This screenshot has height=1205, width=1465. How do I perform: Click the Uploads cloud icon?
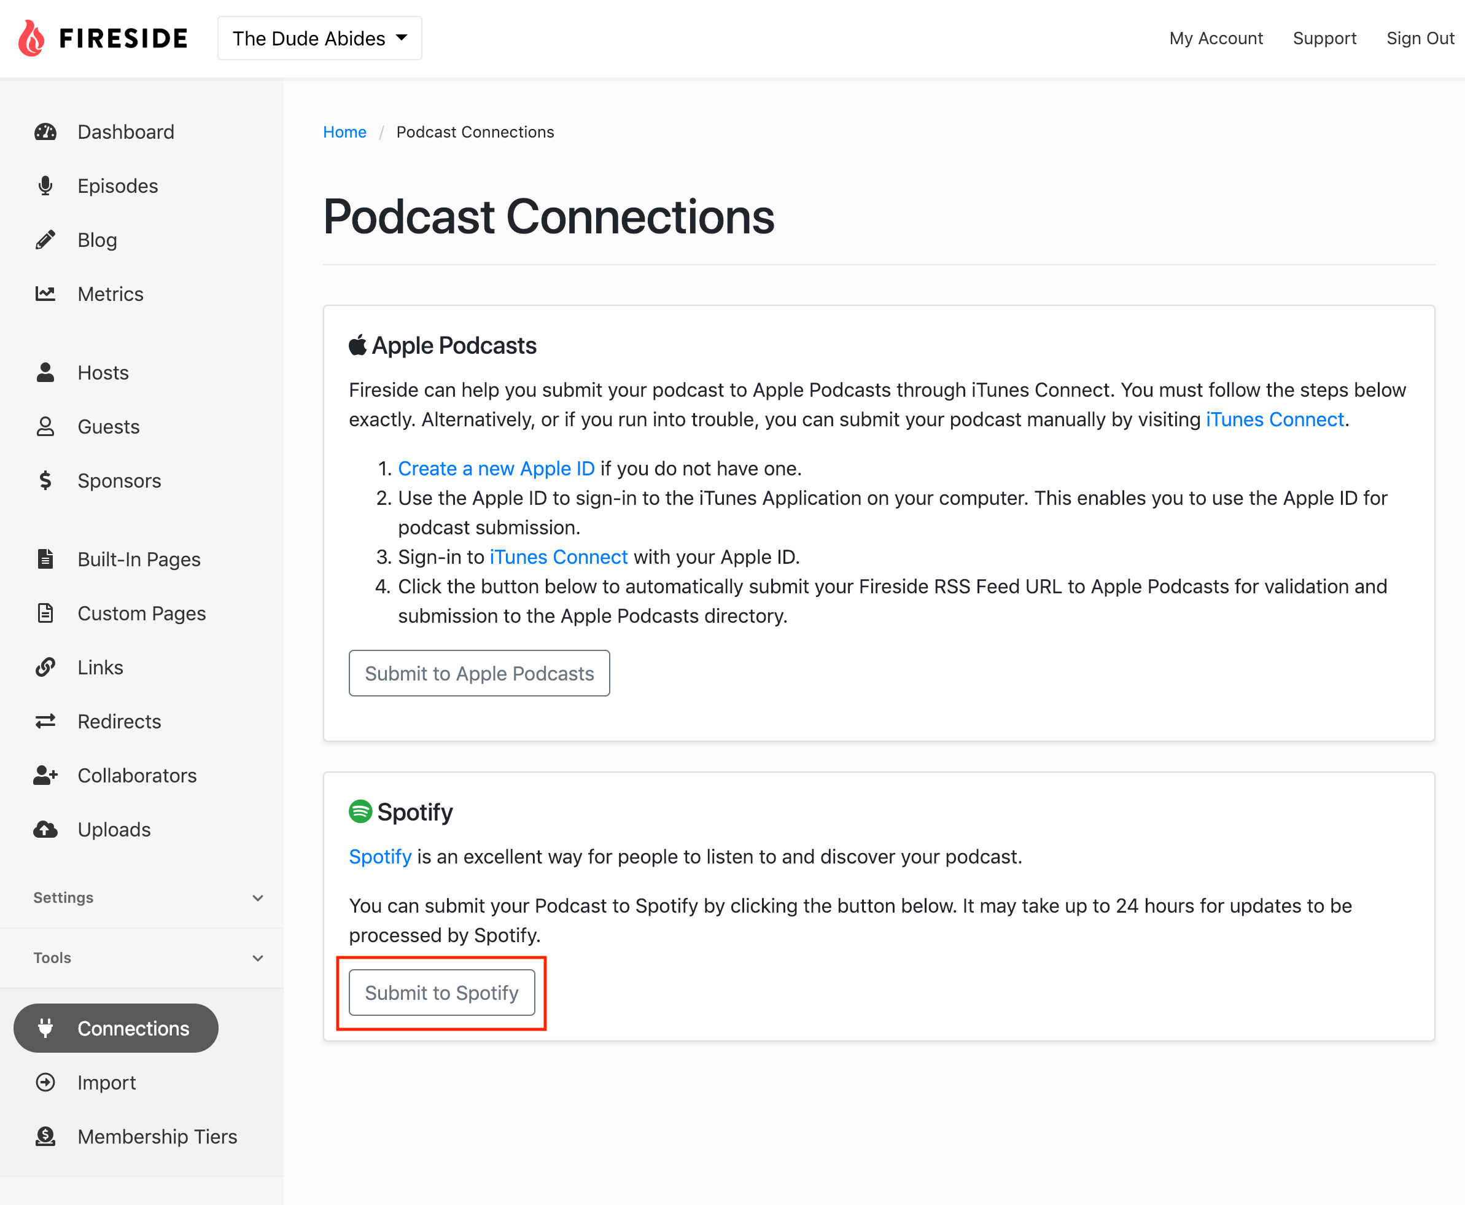click(46, 830)
